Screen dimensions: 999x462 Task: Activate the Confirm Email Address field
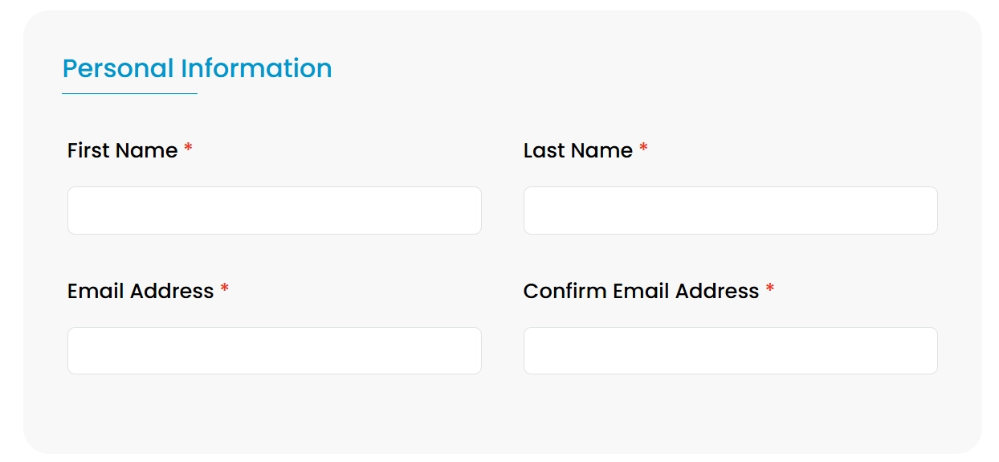pyautogui.click(x=731, y=350)
